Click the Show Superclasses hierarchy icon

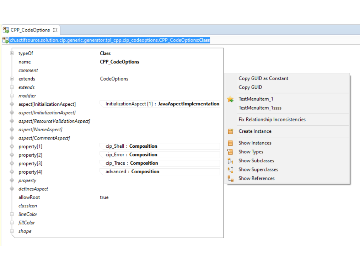(230, 169)
